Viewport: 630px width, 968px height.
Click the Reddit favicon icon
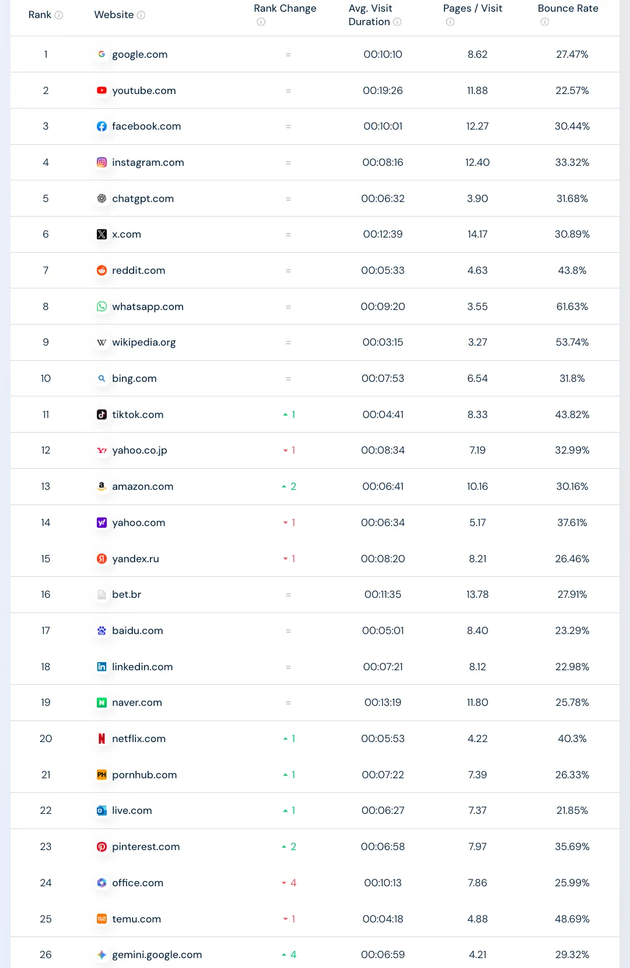point(101,270)
